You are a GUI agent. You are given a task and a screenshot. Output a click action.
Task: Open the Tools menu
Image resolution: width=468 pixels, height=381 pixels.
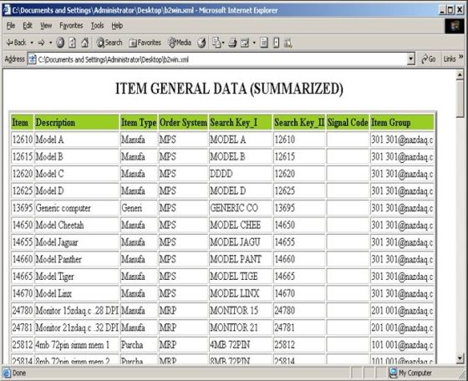tap(97, 26)
